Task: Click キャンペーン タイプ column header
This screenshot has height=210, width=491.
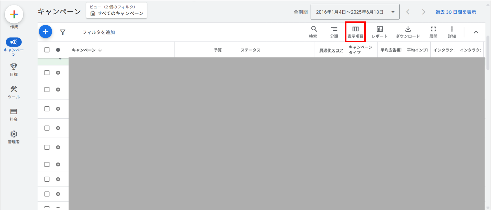Action: pos(361,50)
